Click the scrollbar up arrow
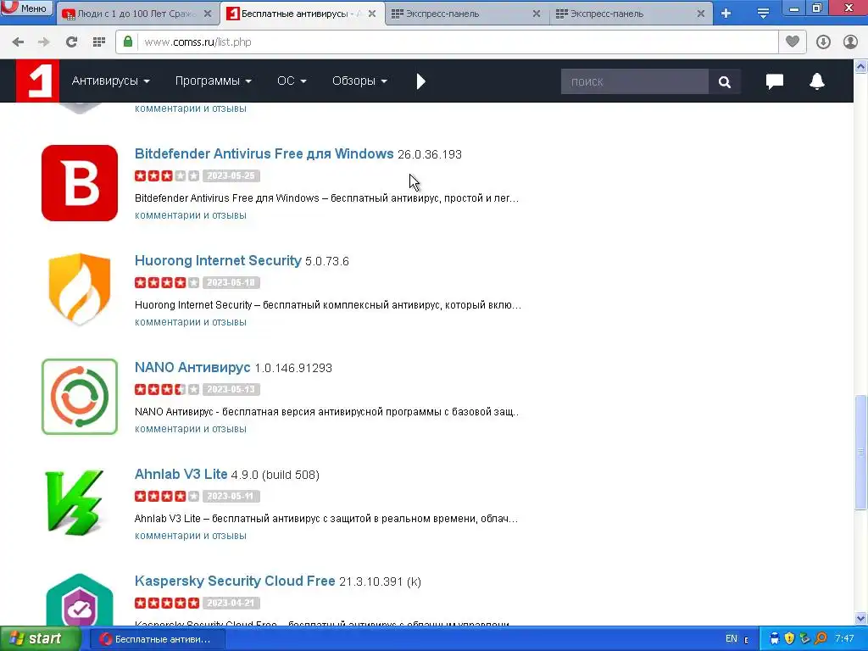 tap(861, 67)
